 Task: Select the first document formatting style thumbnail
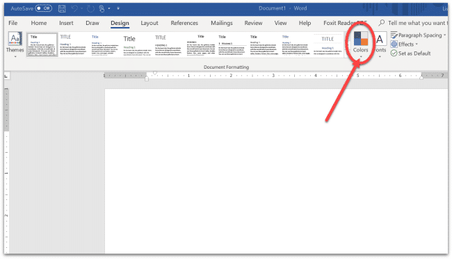pyautogui.click(x=42, y=44)
